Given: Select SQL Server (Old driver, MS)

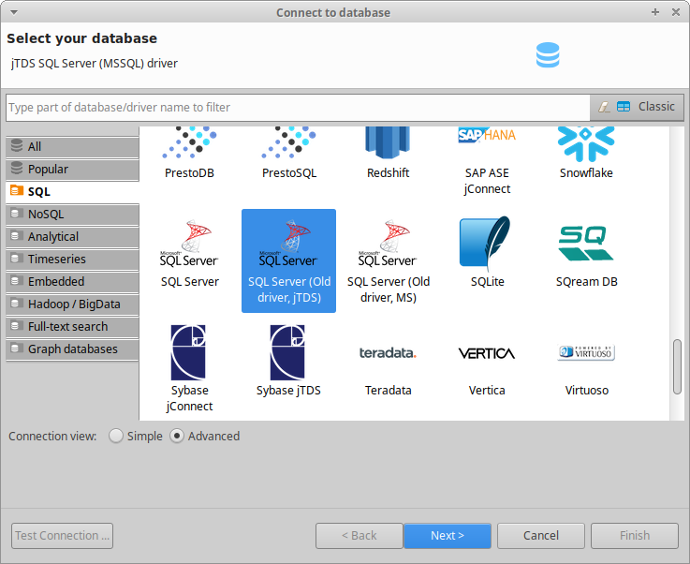Looking at the screenshot, I should click(x=388, y=261).
